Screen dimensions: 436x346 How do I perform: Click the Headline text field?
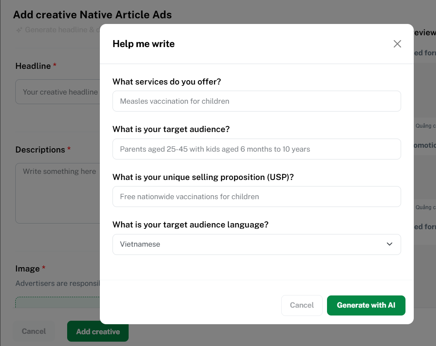click(x=57, y=92)
